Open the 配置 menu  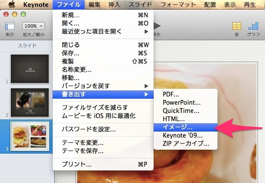tap(210, 5)
